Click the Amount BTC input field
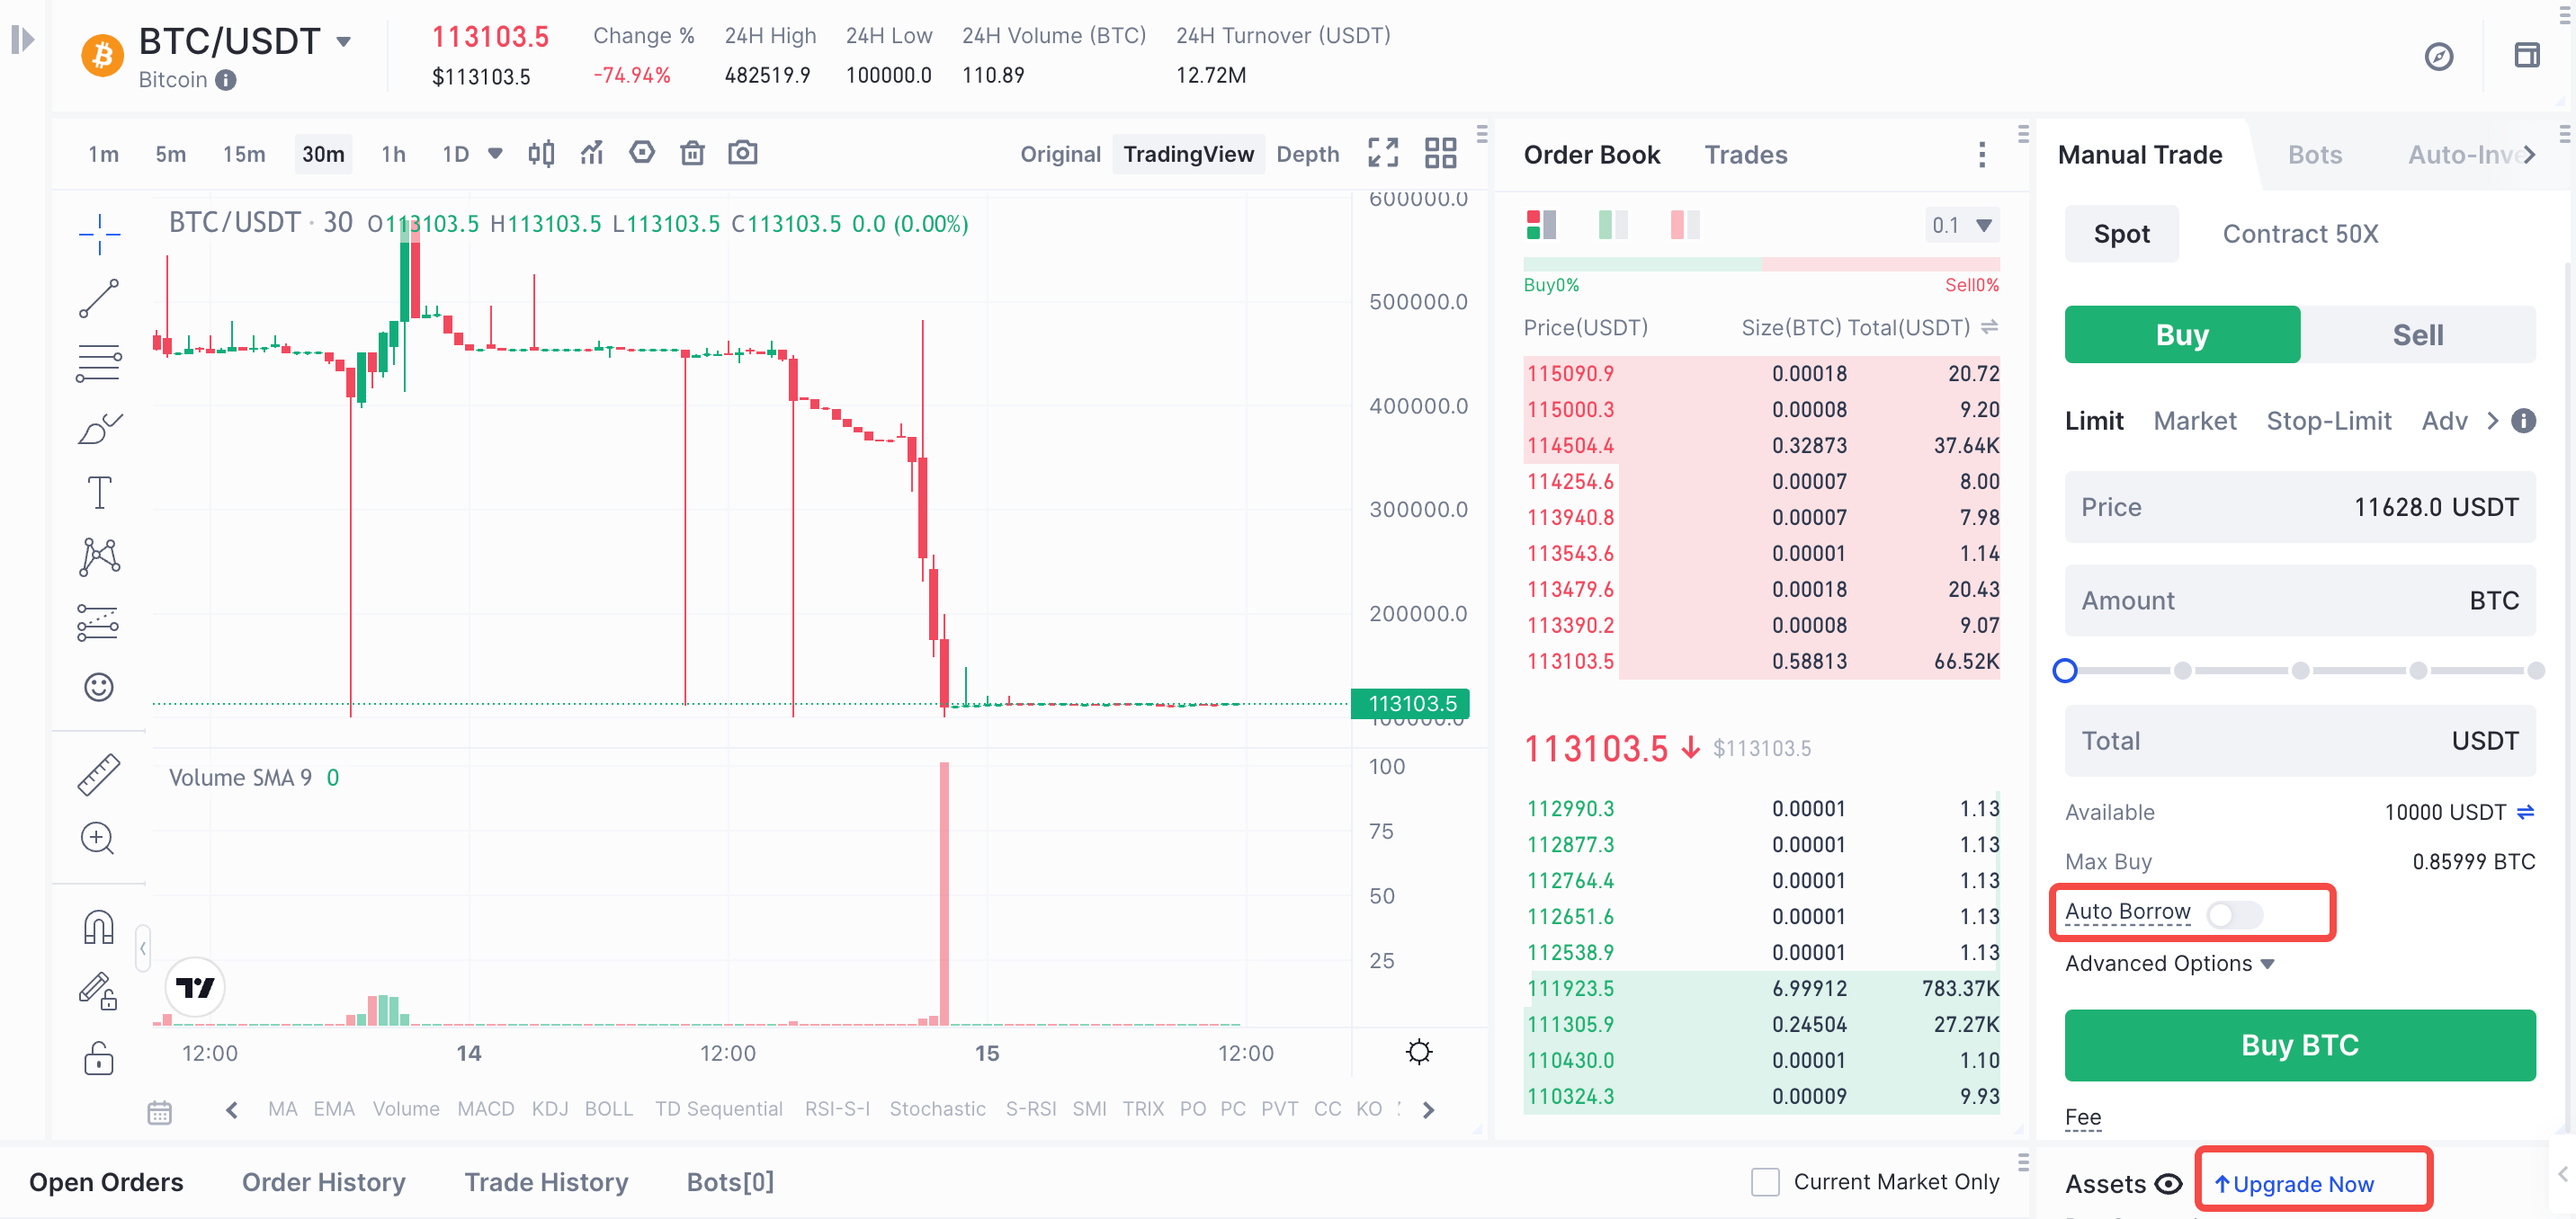 [x=2299, y=601]
